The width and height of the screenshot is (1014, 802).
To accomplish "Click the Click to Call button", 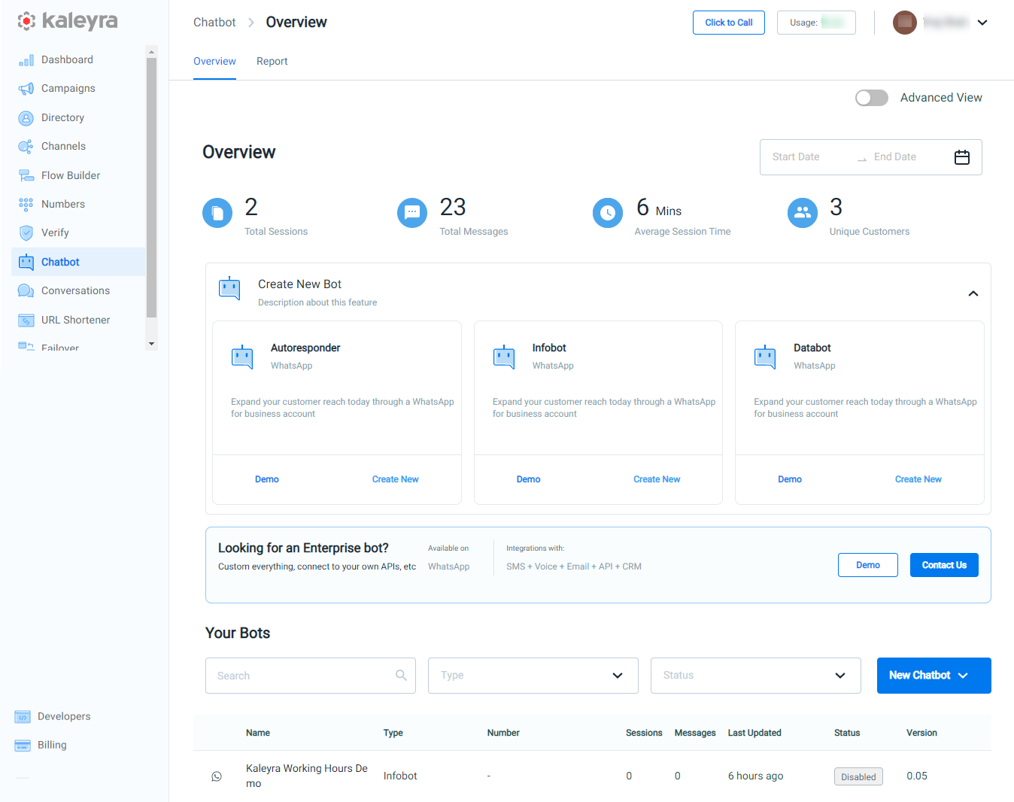I will click(x=729, y=23).
